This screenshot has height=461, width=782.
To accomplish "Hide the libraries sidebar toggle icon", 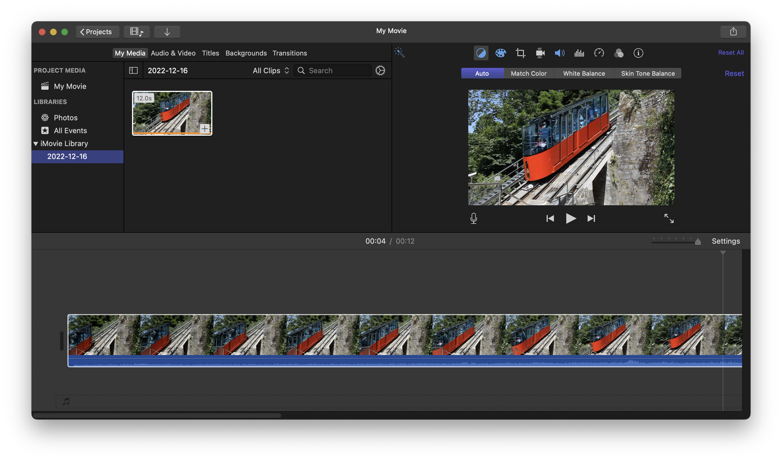I will [133, 70].
